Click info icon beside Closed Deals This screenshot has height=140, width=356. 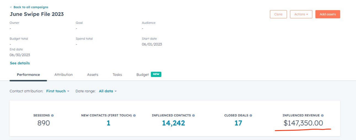click(251, 116)
